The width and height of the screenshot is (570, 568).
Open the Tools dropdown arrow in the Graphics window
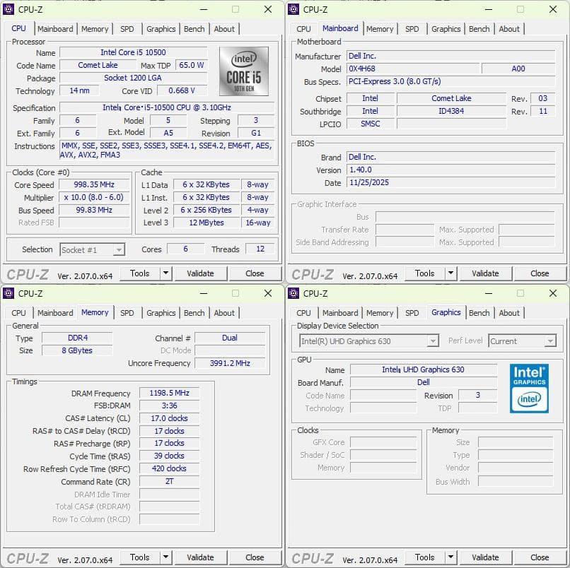click(x=450, y=557)
